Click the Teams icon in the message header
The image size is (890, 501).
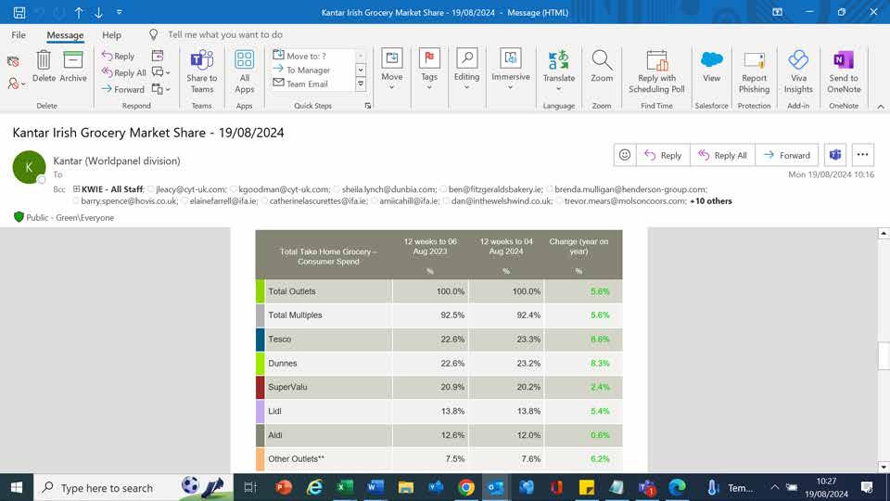click(x=835, y=155)
